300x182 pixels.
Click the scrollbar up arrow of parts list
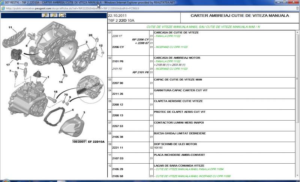coord(297,33)
